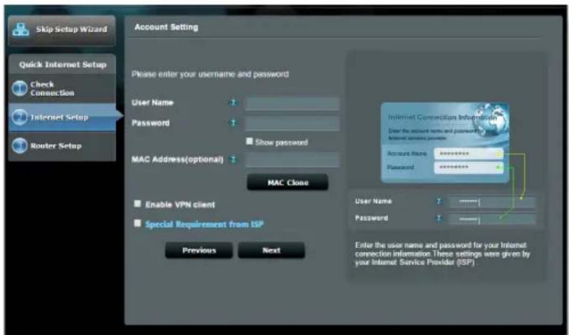569x335 pixels.
Task: Click the Account Setting heading text
Action: point(166,27)
